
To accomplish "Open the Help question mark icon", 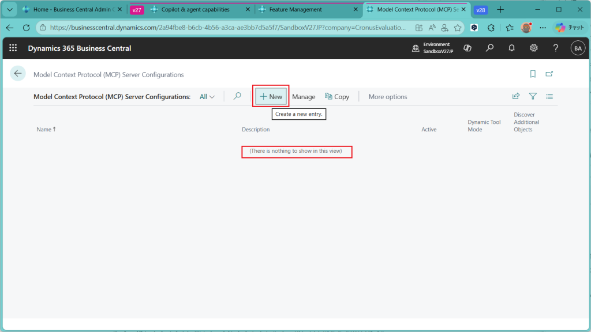I will [x=555, y=48].
